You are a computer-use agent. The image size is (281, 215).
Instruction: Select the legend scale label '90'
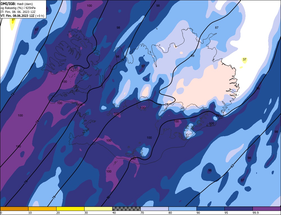(198, 213)
